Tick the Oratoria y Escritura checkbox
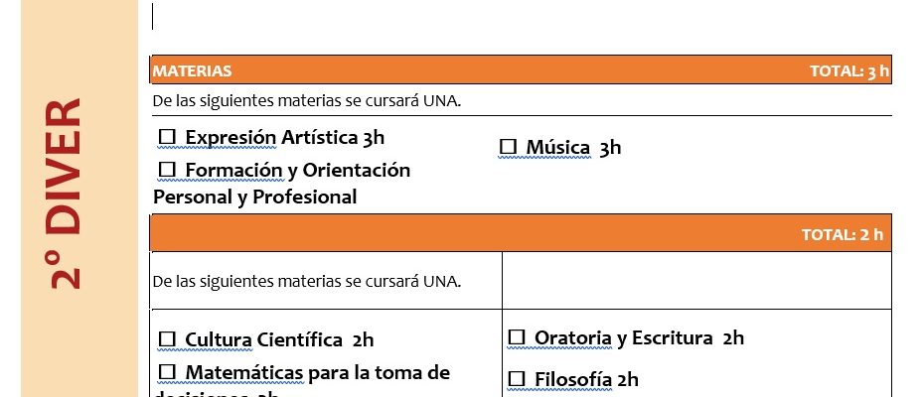 pyautogui.click(x=517, y=337)
